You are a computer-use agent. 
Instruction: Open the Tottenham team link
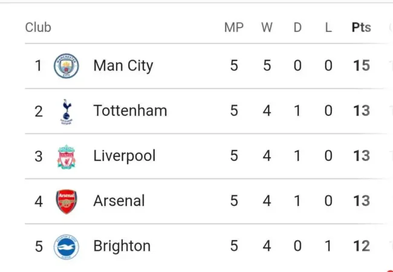pos(130,111)
